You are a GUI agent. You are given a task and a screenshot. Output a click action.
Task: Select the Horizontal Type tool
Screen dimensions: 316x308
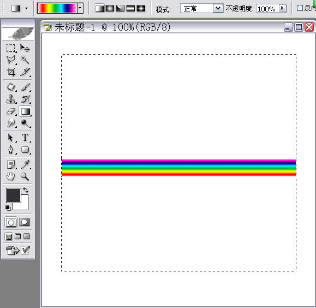25,138
